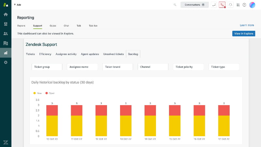Go to Home in the sidebar

coord(6,14)
